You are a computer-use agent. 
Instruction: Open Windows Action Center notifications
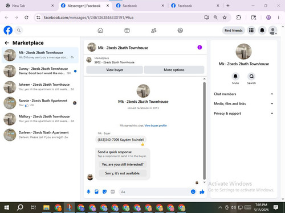coord(276,207)
